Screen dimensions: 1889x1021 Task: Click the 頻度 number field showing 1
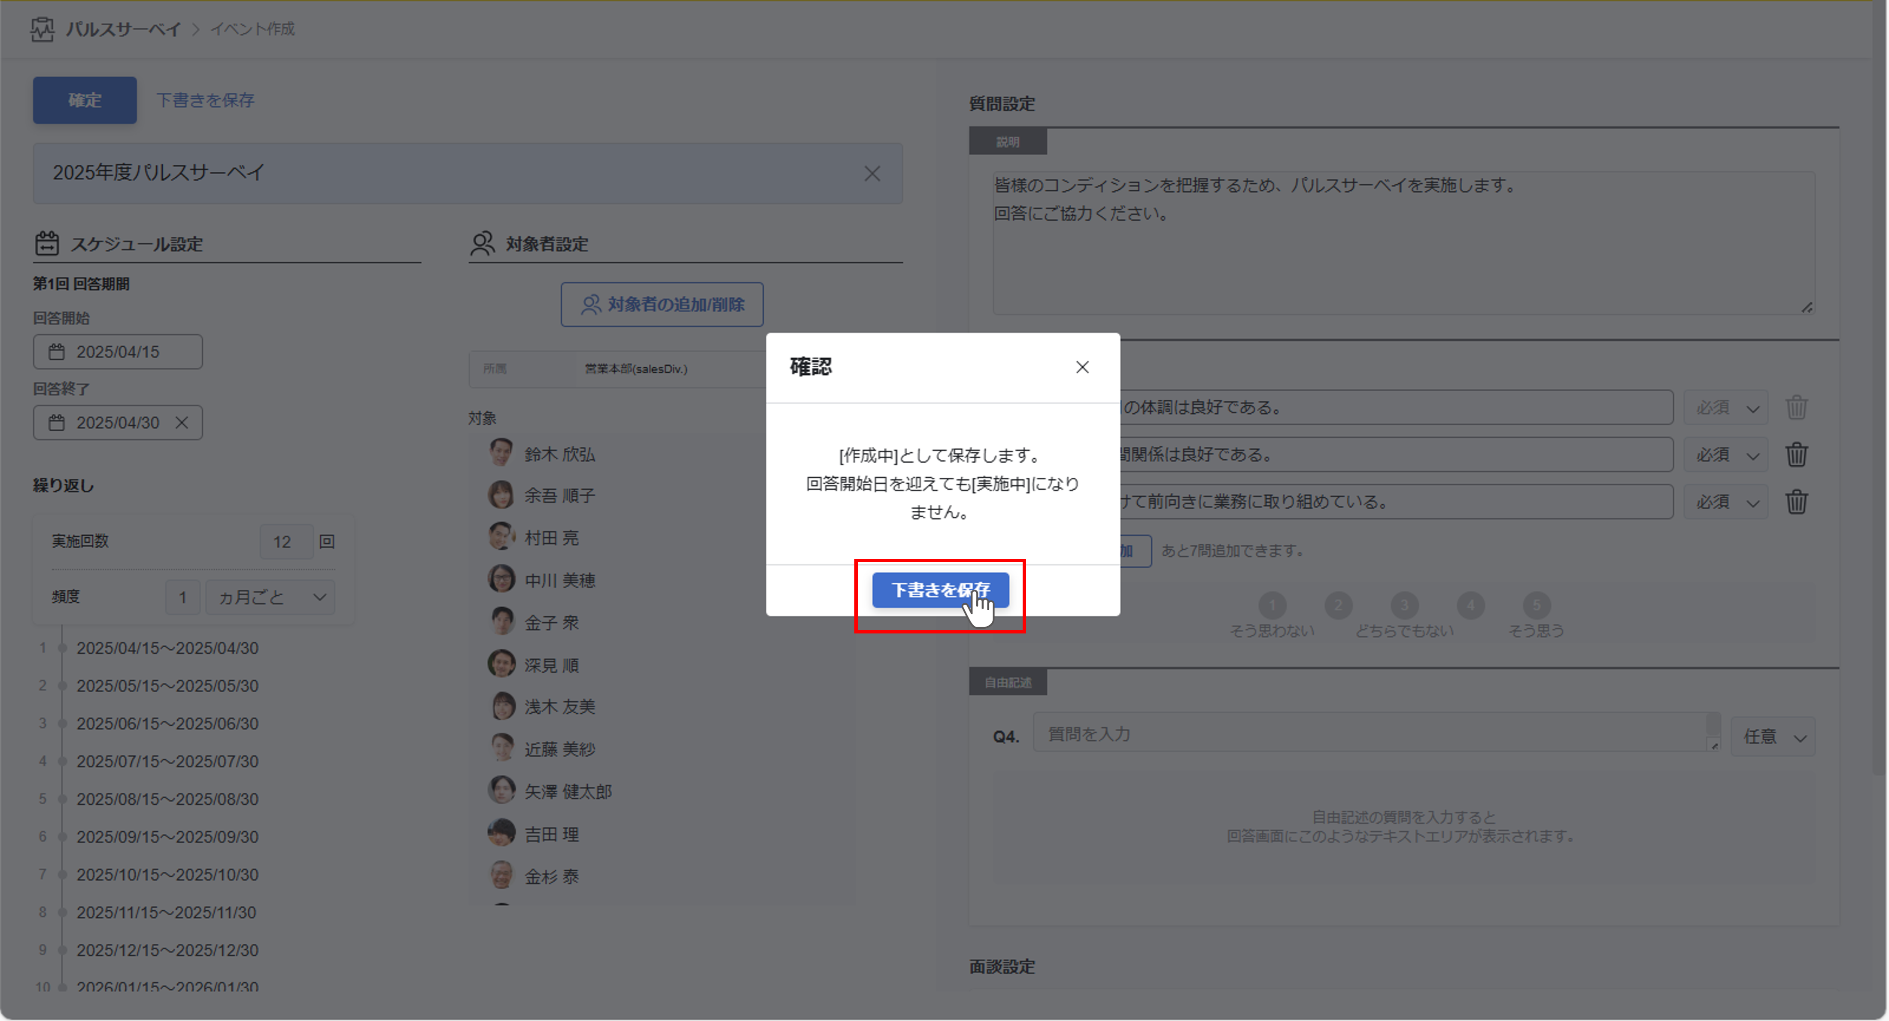(x=182, y=597)
